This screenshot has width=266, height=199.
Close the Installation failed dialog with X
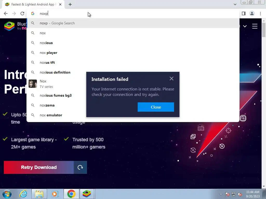click(x=171, y=79)
